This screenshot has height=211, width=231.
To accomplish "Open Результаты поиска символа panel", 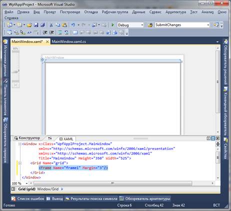I will (x=91, y=198).
